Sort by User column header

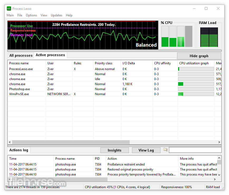click(x=59, y=63)
